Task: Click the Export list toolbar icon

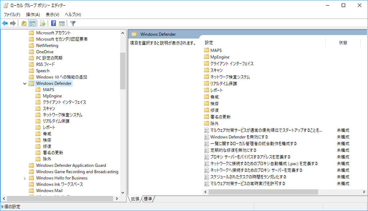Action: 43,23
